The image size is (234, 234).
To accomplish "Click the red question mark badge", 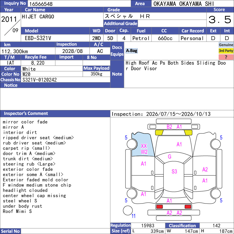I will point(226,57).
